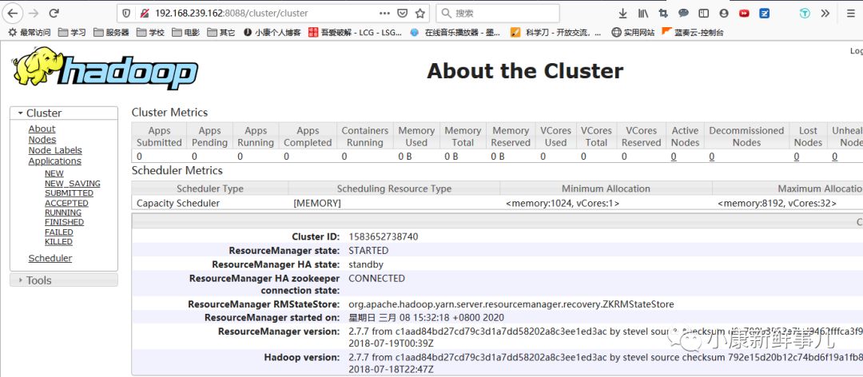Click the 搜索 search box
This screenshot has height=377, width=863.
coord(498,14)
